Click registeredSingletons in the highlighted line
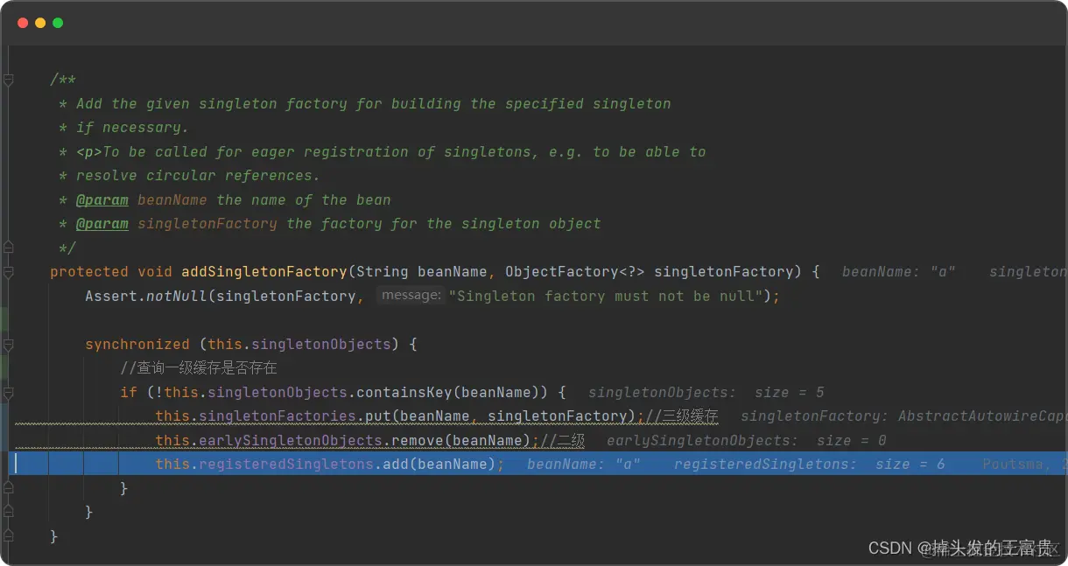 point(286,465)
